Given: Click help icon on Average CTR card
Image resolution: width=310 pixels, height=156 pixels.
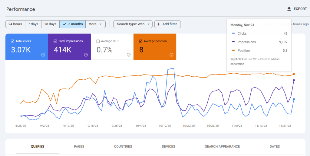Looking at the screenshot, I should click(129, 55).
